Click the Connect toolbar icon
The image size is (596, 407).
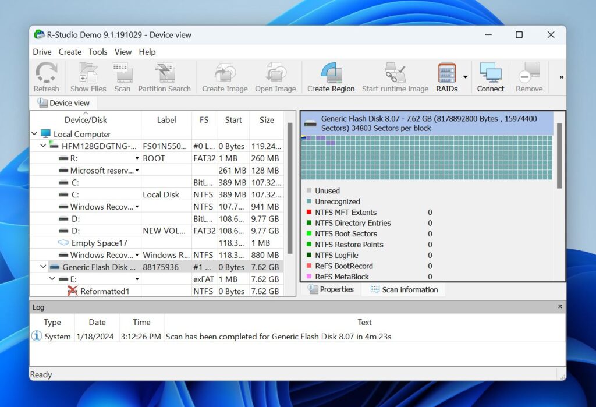point(490,73)
